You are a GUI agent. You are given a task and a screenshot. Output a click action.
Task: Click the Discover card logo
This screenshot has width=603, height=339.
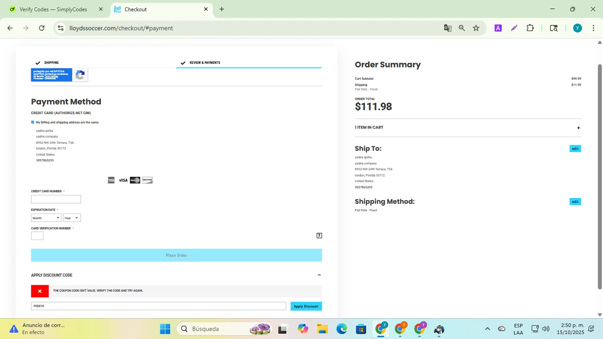(x=148, y=180)
